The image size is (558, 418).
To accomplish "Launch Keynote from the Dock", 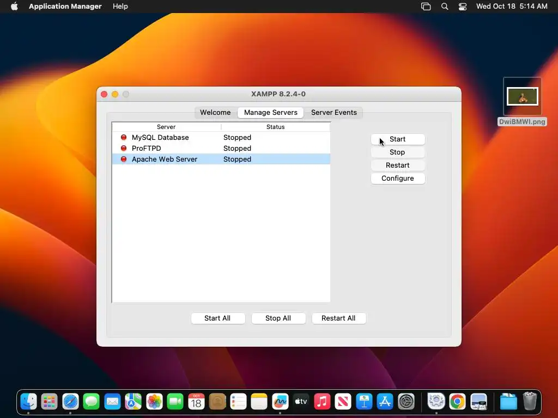I will pyautogui.click(x=364, y=402).
